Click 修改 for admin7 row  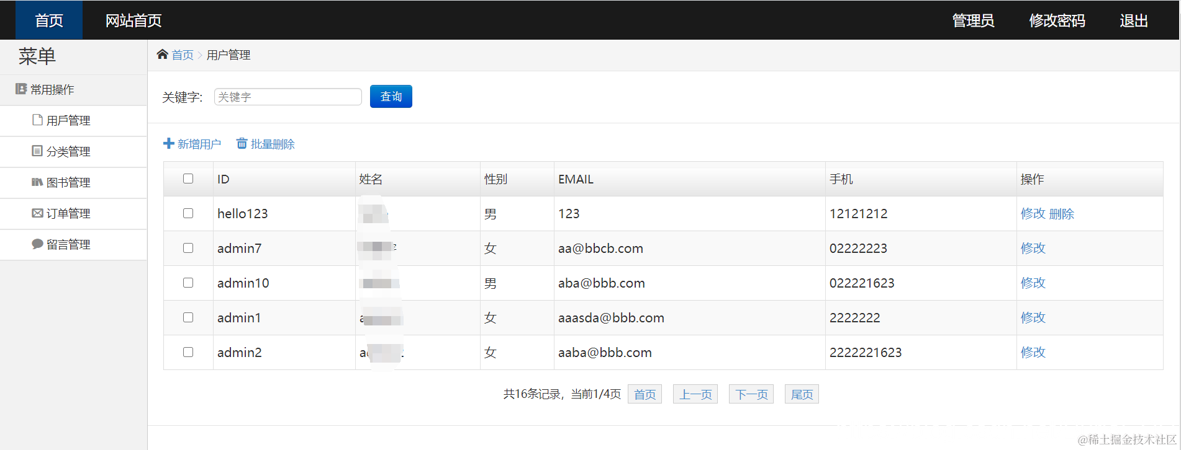tap(1033, 248)
